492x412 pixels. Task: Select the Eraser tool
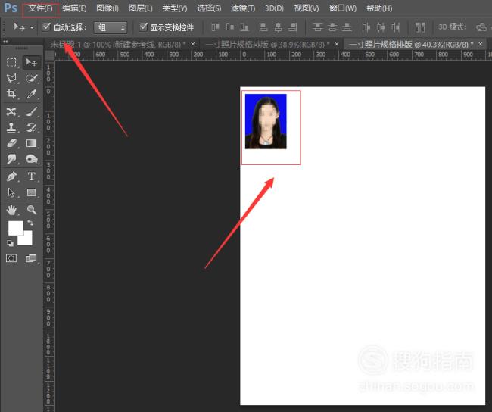point(11,143)
